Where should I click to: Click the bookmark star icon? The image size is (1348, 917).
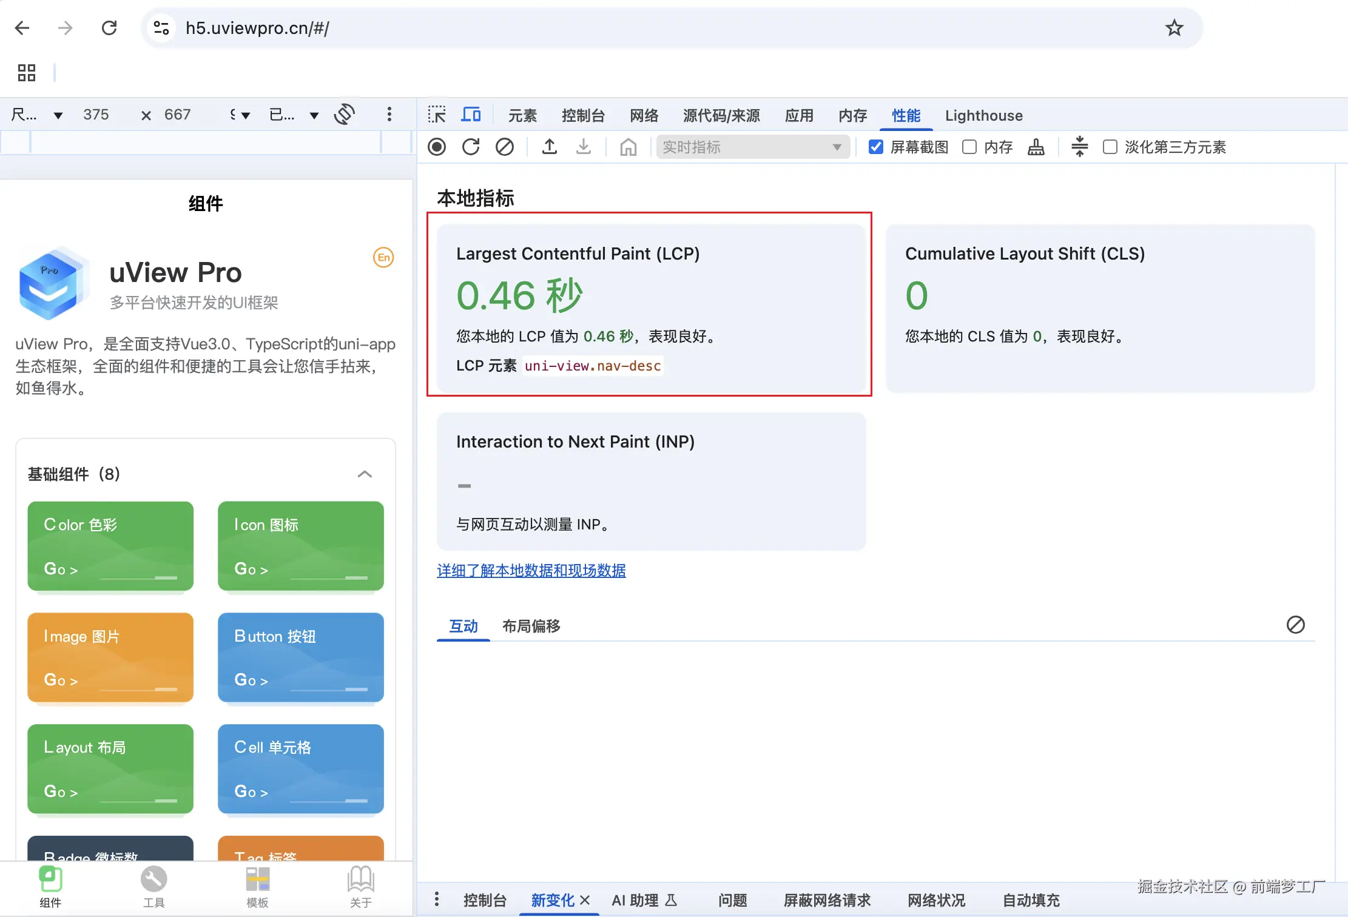pos(1174,28)
